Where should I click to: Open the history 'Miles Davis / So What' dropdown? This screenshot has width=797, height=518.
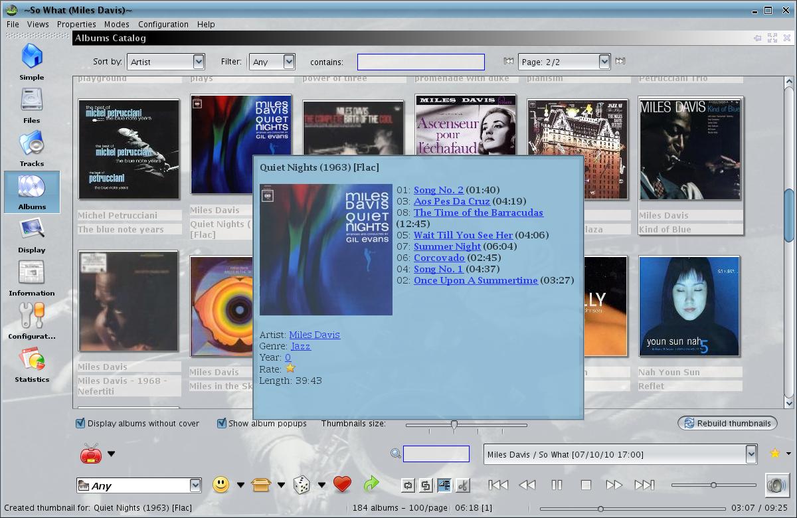[620, 454]
